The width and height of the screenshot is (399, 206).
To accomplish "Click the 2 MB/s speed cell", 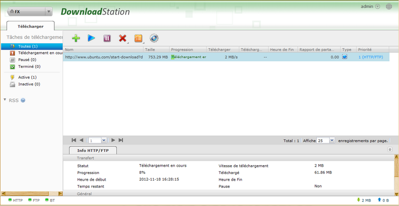I will [x=231, y=57].
